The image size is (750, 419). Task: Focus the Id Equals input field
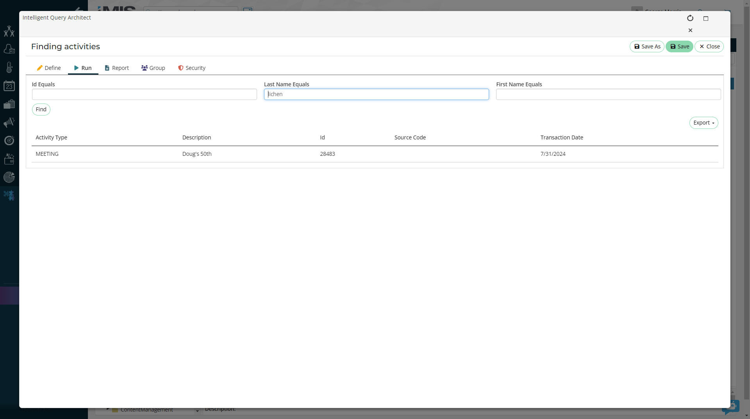pos(144,94)
